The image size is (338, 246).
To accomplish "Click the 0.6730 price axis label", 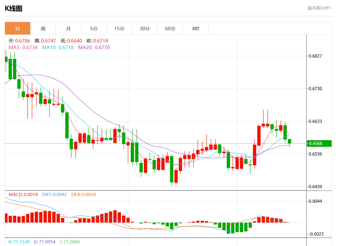I will point(315,89).
